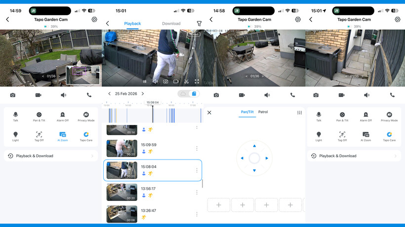Open the pan/tilt adjustment sliders icon
Viewport: 405px width, 227px height.
pos(299,112)
